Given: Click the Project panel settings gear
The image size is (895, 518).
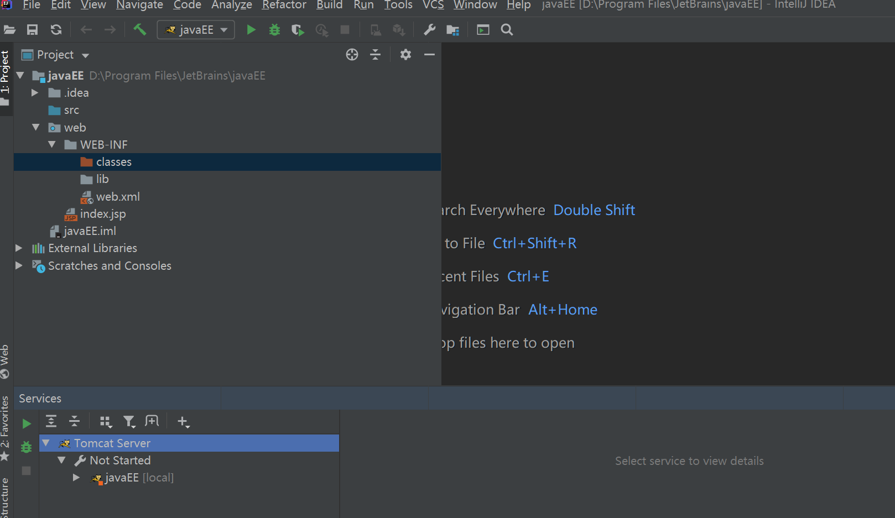Looking at the screenshot, I should [405, 54].
